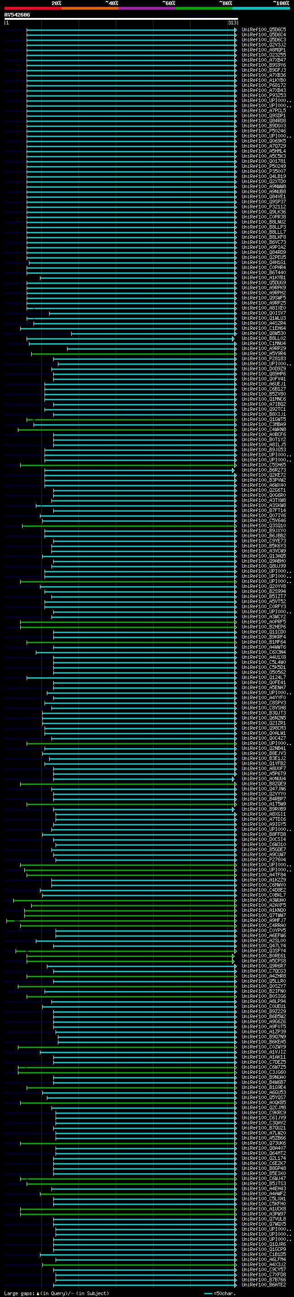Select hit UniRef100_A9PIA2
294x1297 pixels.
point(263,247)
